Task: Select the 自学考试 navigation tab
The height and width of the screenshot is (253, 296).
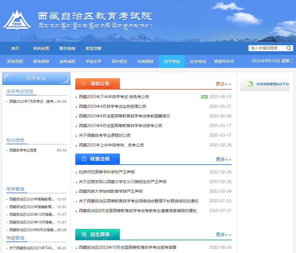Action: [172, 61]
